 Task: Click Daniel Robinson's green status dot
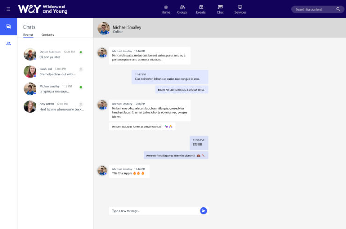point(81,52)
